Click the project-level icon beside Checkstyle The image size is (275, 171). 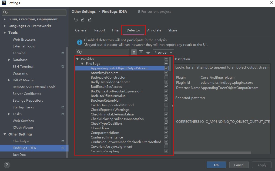point(63,141)
